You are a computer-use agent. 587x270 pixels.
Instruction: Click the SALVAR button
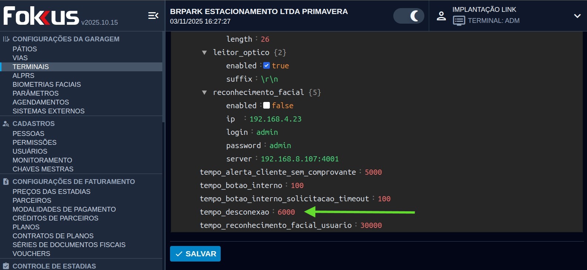pyautogui.click(x=195, y=254)
